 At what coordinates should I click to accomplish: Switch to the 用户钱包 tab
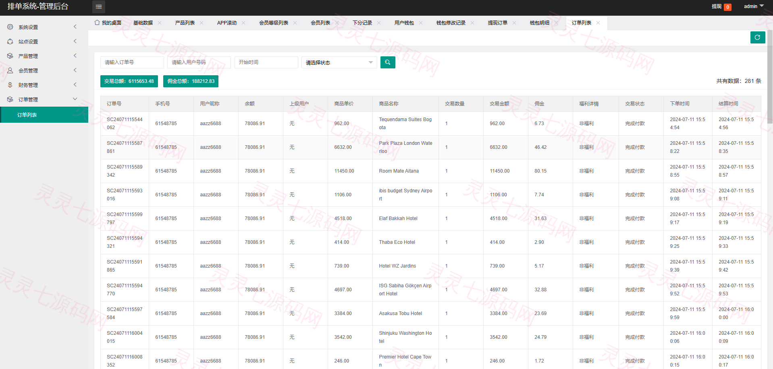[404, 23]
